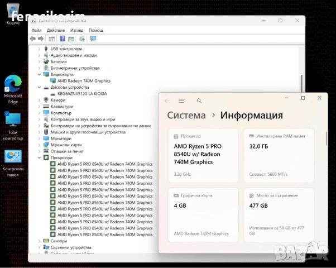Click the Settings window vertical scrollbar

click(327, 138)
